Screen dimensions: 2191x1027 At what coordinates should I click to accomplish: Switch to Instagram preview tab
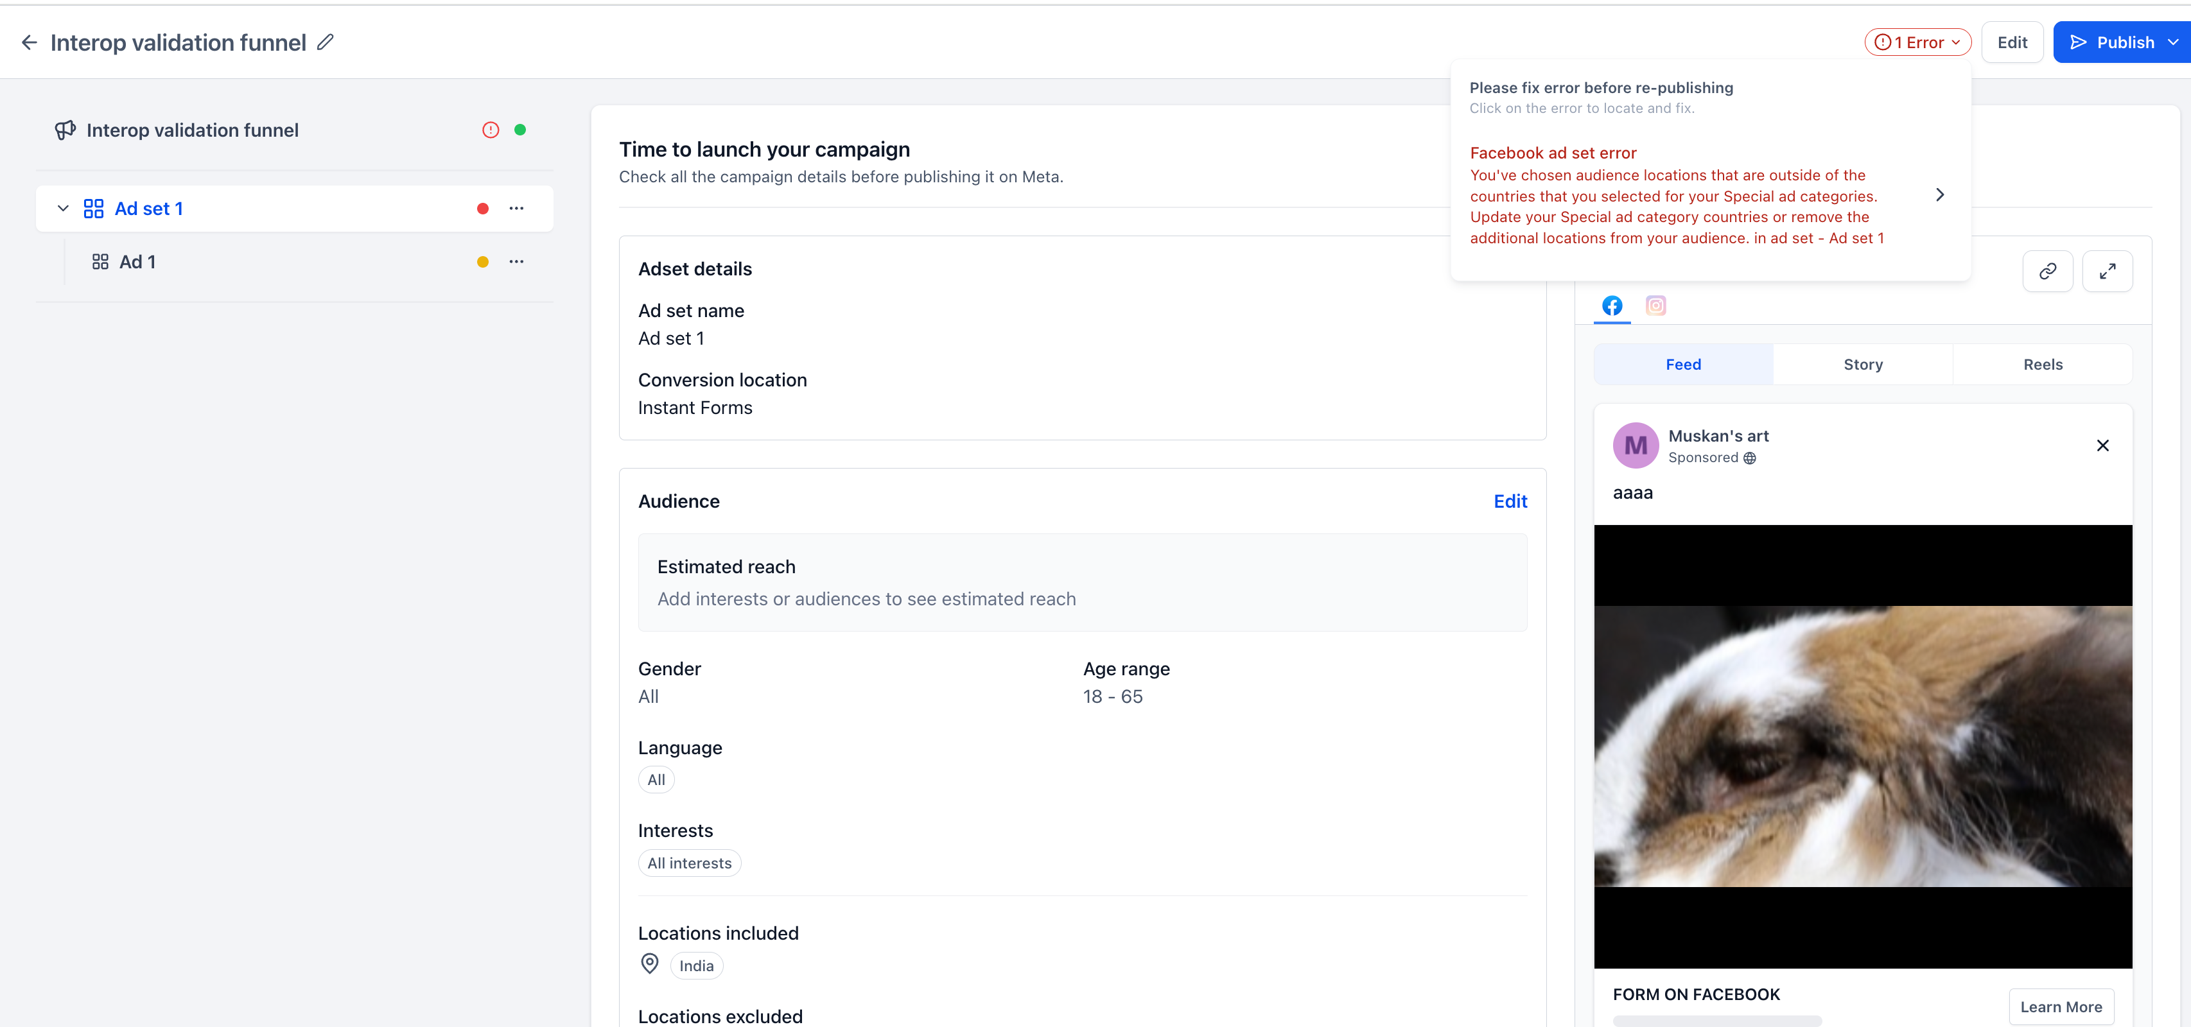click(1655, 305)
